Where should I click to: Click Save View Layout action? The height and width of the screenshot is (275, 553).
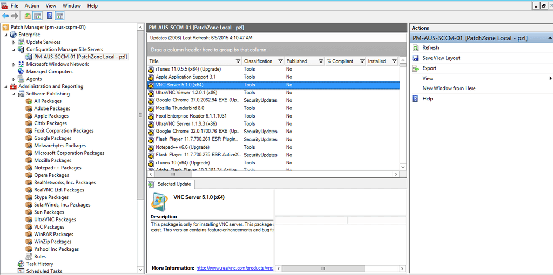[x=441, y=58]
